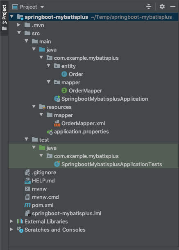179x250 pixels.
Task: Switch to the 1: Project side tab
Action: (x=5, y=18)
